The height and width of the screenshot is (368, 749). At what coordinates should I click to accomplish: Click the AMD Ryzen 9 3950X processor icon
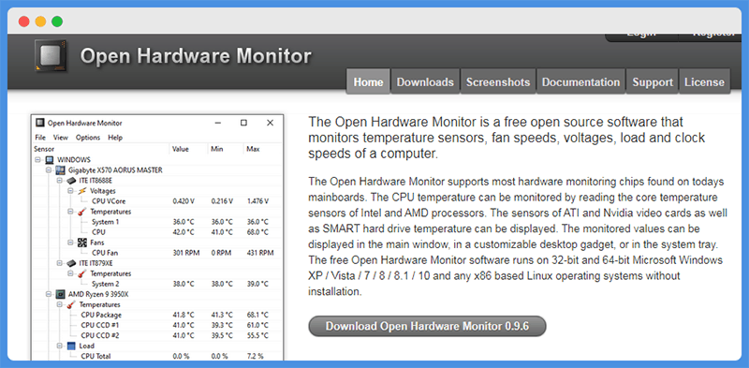point(60,294)
